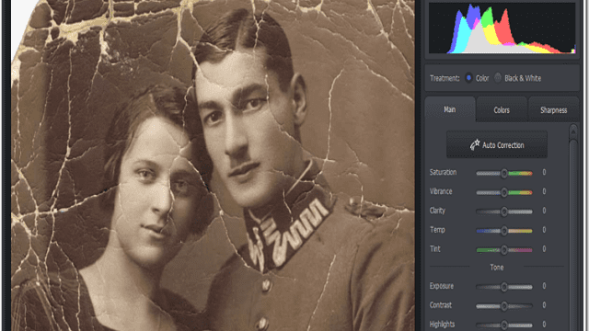The width and height of the screenshot is (589, 331).
Task: Click the Clarity slider handle
Action: tap(504, 211)
